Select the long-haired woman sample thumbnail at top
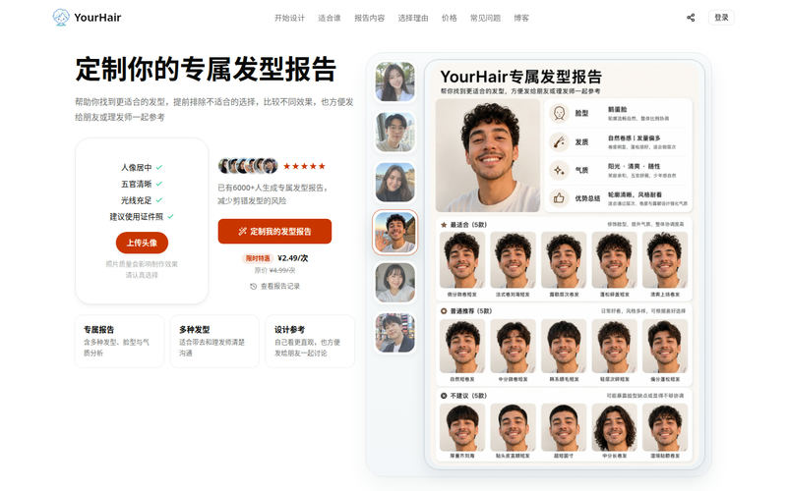Viewport: 787px width, 491px height. tap(395, 82)
